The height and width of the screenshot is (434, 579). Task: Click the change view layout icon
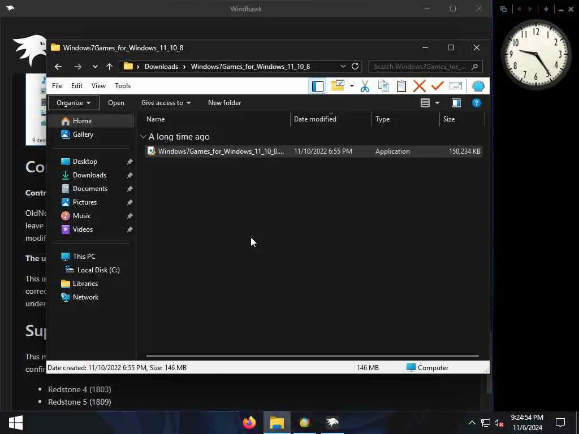(425, 103)
